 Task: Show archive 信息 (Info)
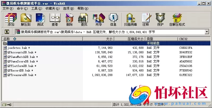click(113, 19)
